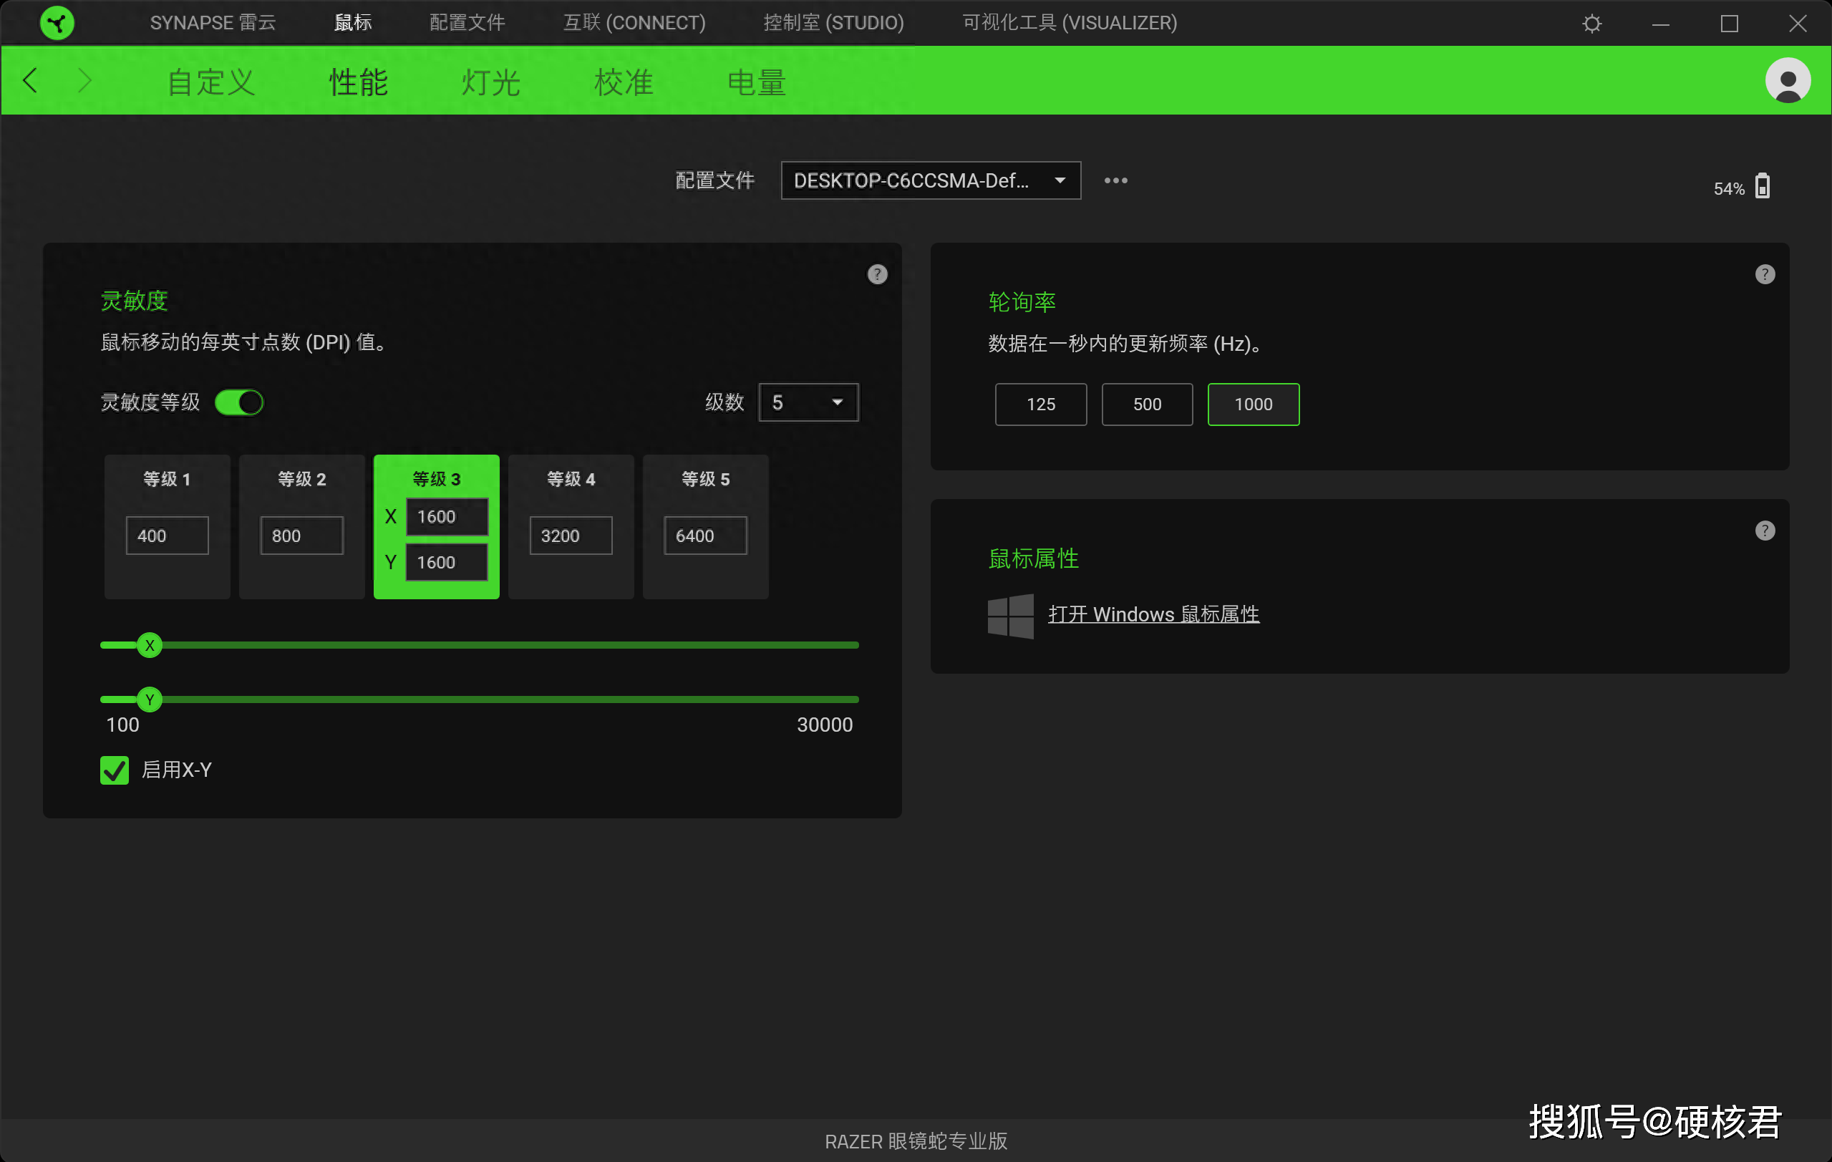Open the 配置文件 top tab
Image resolution: width=1832 pixels, height=1162 pixels.
click(467, 23)
